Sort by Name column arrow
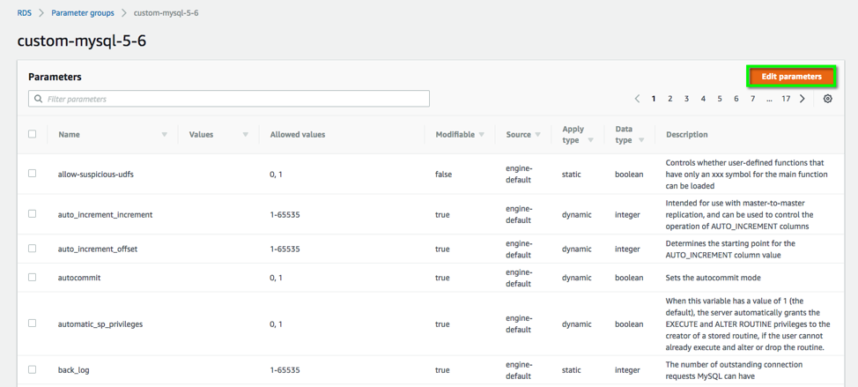This screenshot has height=387, width=858. (x=164, y=135)
